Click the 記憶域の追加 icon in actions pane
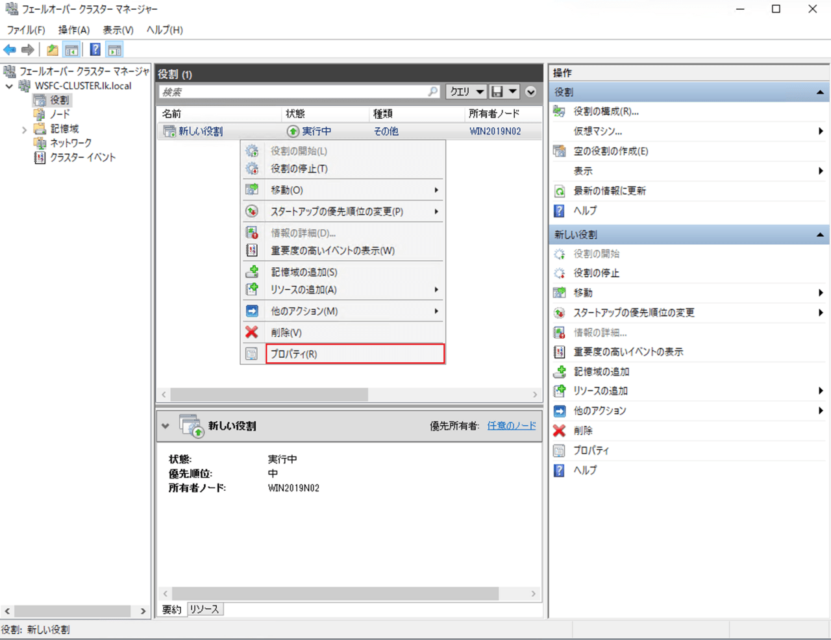This screenshot has width=831, height=640. coord(559,372)
